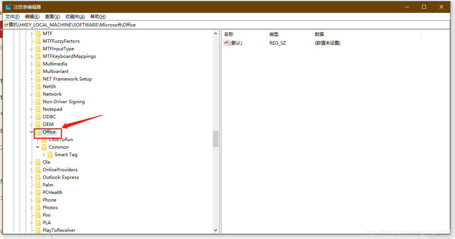455x239 pixels.
Task: Select the Non-Driver Signing key
Action: pos(63,102)
